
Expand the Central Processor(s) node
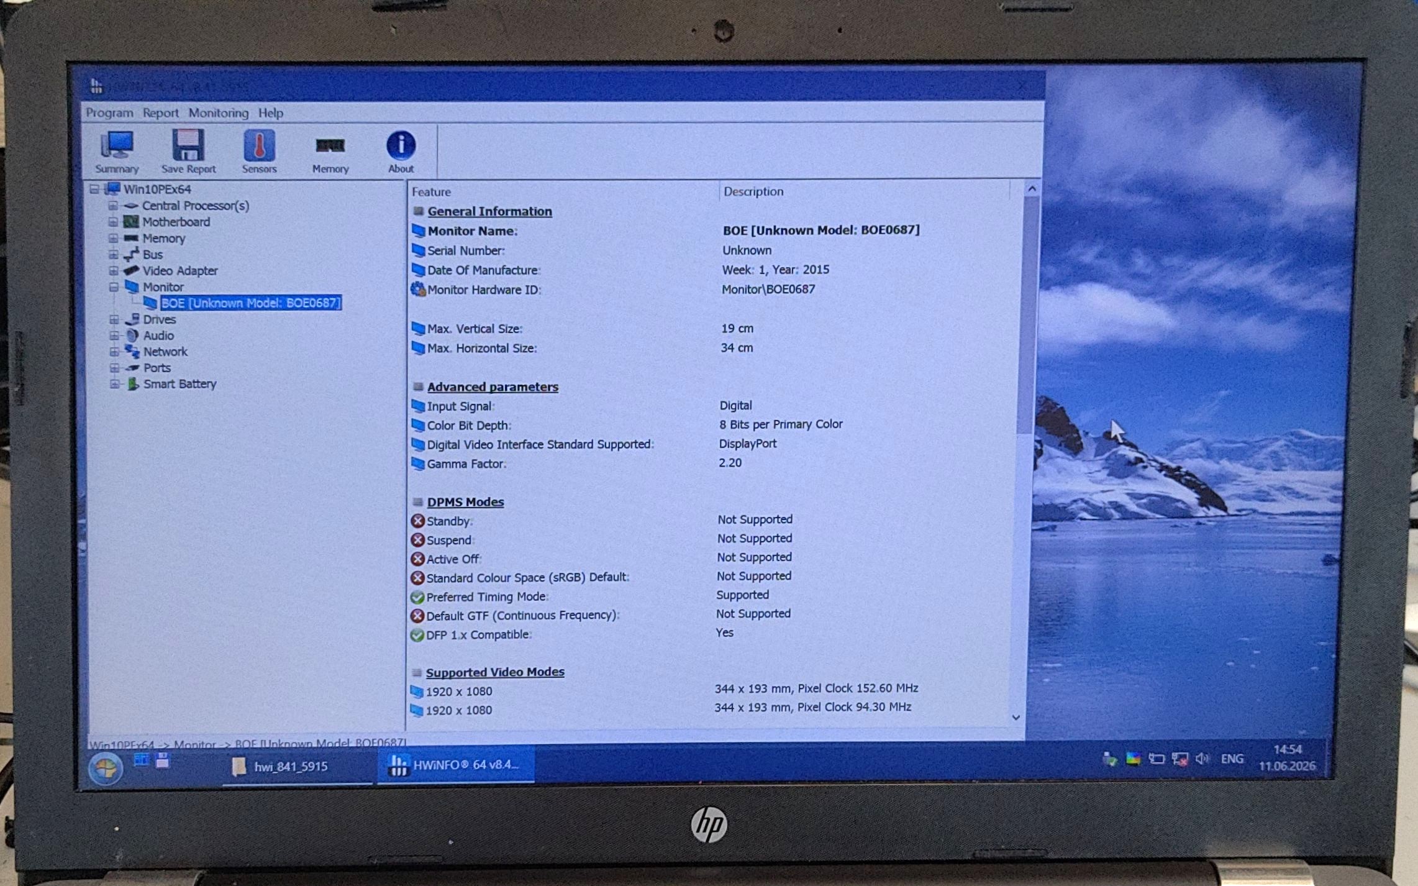(112, 206)
